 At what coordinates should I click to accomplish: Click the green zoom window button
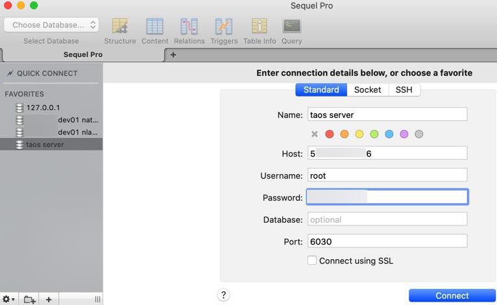click(x=34, y=5)
